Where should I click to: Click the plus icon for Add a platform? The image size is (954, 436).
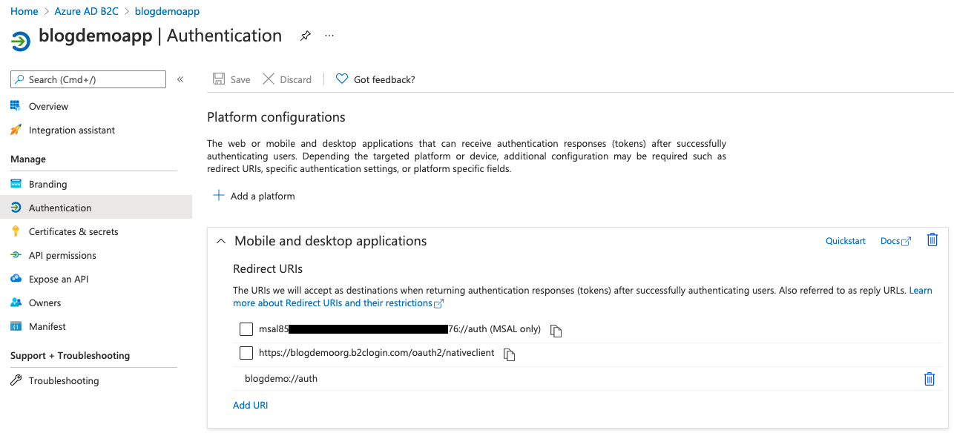(x=219, y=196)
